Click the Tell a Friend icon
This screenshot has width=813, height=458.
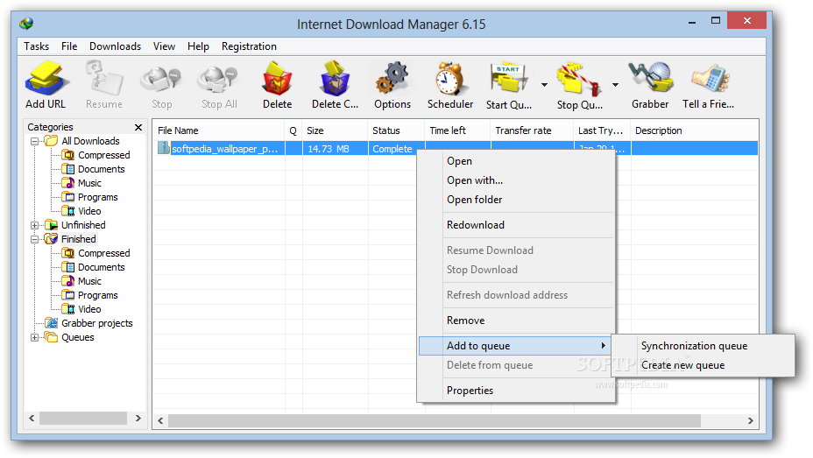(x=710, y=80)
